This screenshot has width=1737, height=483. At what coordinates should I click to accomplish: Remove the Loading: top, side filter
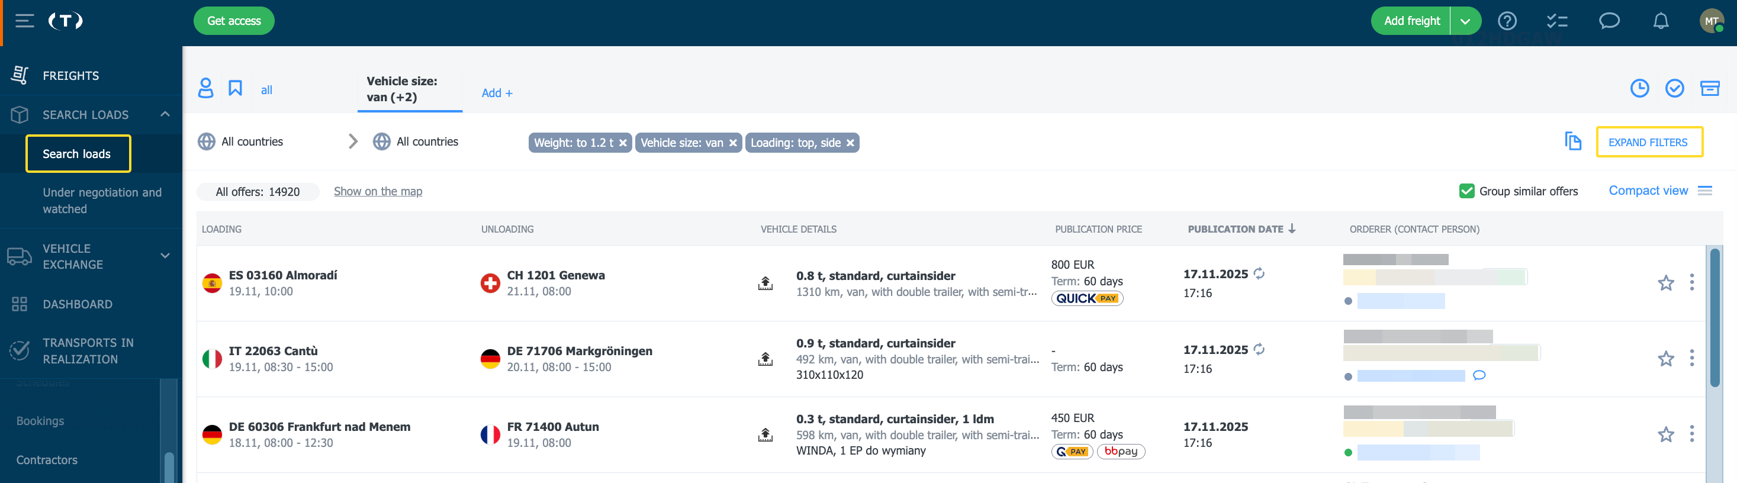(850, 143)
